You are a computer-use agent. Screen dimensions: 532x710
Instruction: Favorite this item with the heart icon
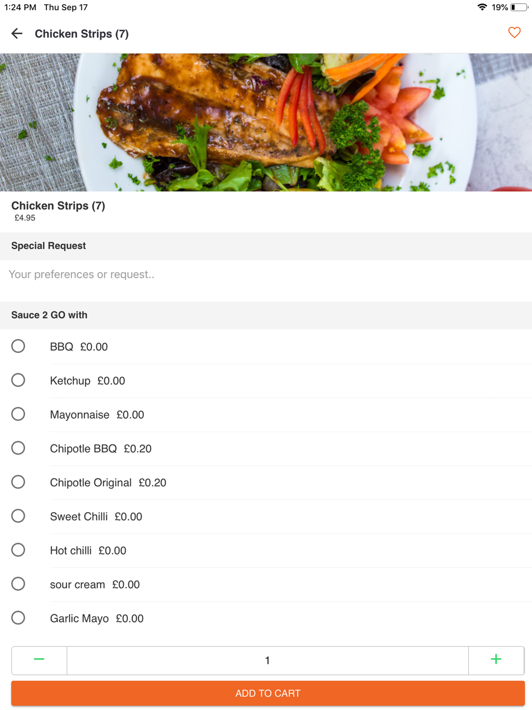pos(514,32)
